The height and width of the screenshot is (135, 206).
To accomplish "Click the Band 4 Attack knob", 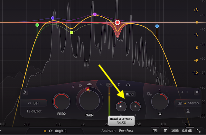I will click(x=121, y=106).
